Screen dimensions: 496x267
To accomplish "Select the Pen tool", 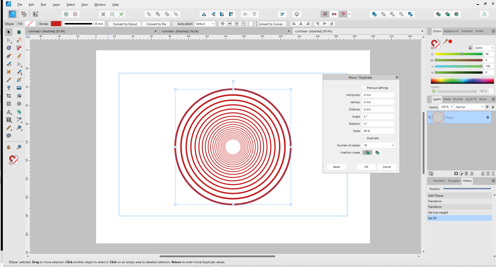I will click(x=9, y=56).
